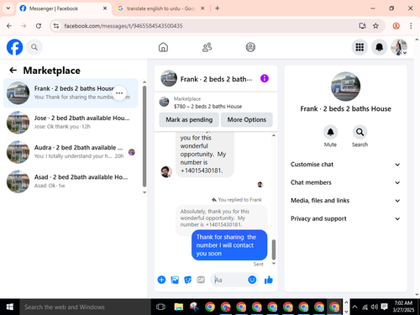Open the Facebook logo home link
This screenshot has width=420, height=315.
[x=14, y=47]
